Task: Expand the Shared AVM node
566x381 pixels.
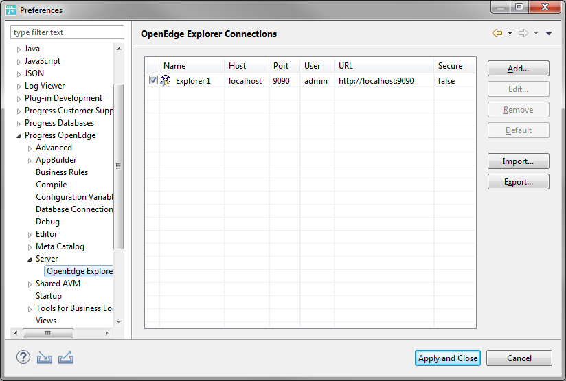Action: (30, 284)
